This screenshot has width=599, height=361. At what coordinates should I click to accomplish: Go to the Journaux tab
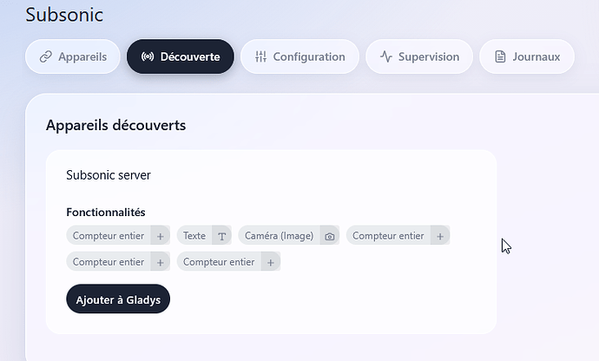(x=527, y=56)
